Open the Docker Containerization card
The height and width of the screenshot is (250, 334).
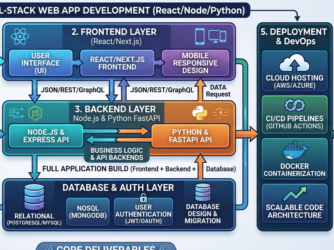(294, 159)
